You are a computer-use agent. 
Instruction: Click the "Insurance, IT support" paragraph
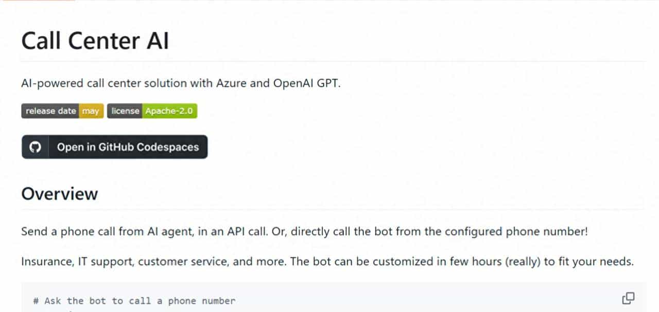327,261
